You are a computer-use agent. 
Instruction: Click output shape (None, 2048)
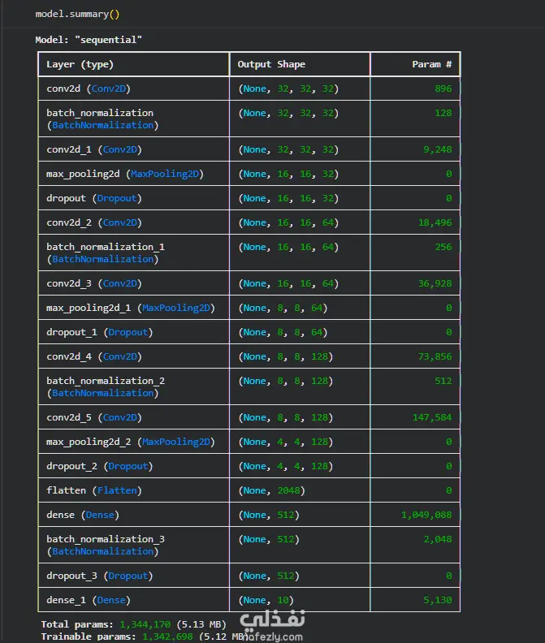coord(269,490)
